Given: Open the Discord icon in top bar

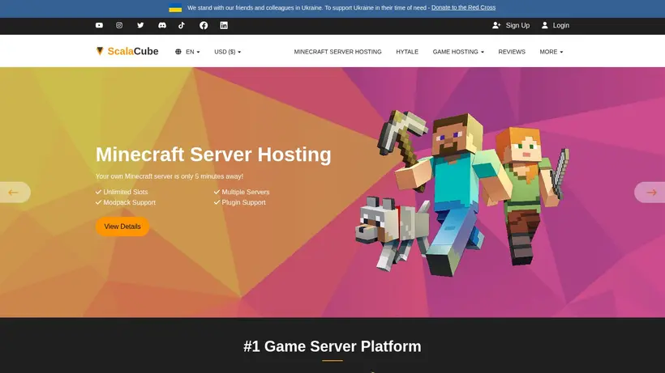Looking at the screenshot, I should click(162, 25).
